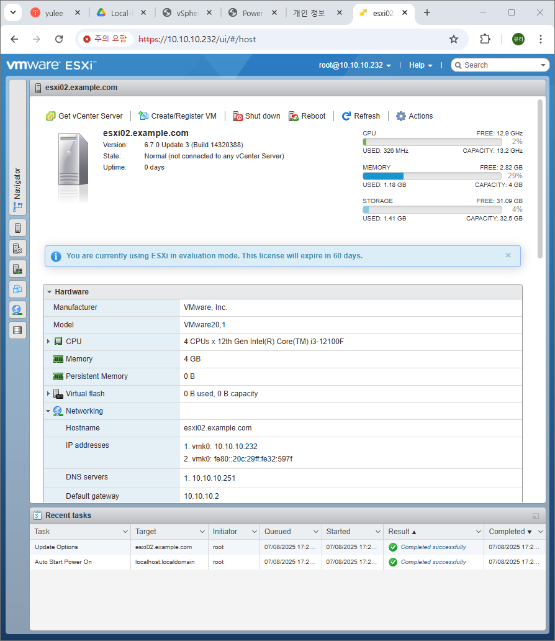Click the VMware ESXi logo

(x=52, y=65)
